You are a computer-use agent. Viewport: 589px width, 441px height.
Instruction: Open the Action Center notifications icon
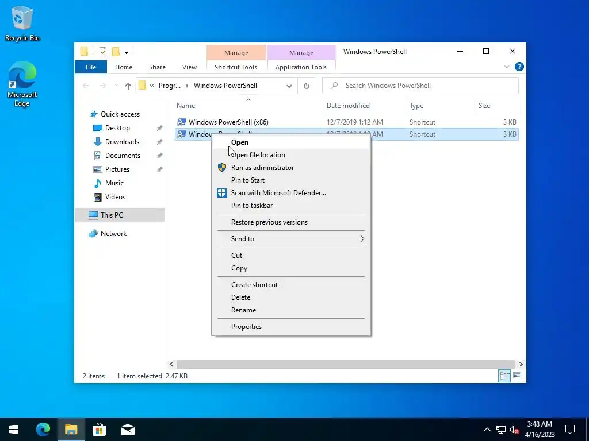[570, 430]
